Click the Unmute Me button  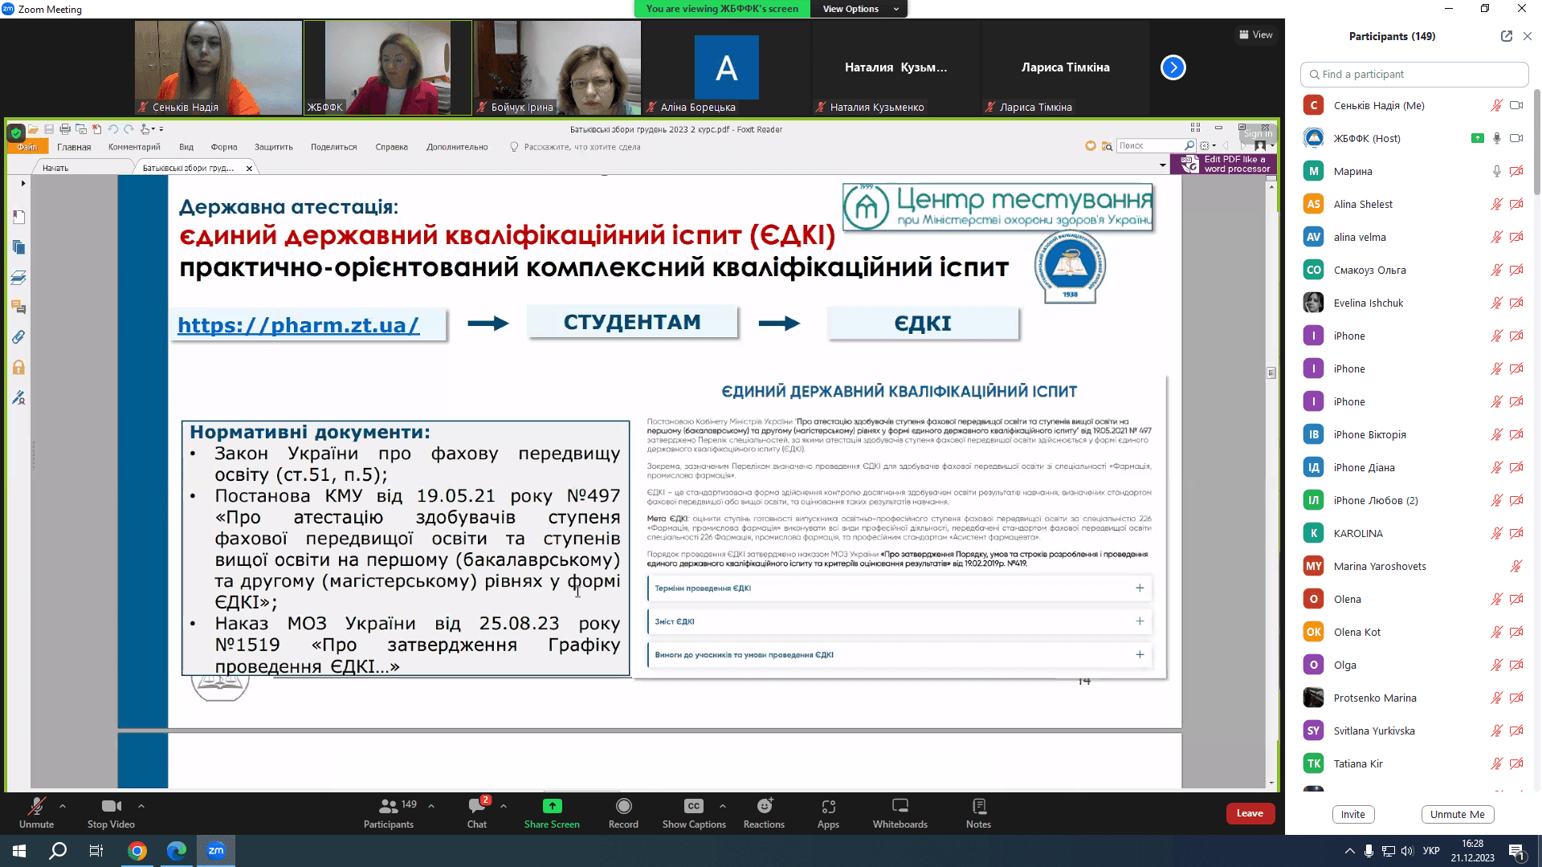tap(1458, 814)
